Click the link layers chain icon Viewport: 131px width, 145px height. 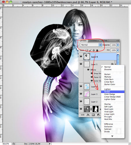click(83, 115)
